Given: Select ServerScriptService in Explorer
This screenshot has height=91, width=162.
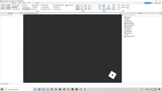Looking at the screenshot, I should click(130, 25).
